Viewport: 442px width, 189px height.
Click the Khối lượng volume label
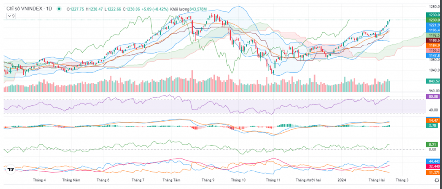tap(179, 9)
